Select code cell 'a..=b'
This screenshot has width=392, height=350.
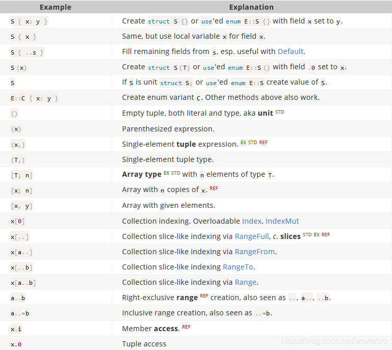tap(20, 313)
